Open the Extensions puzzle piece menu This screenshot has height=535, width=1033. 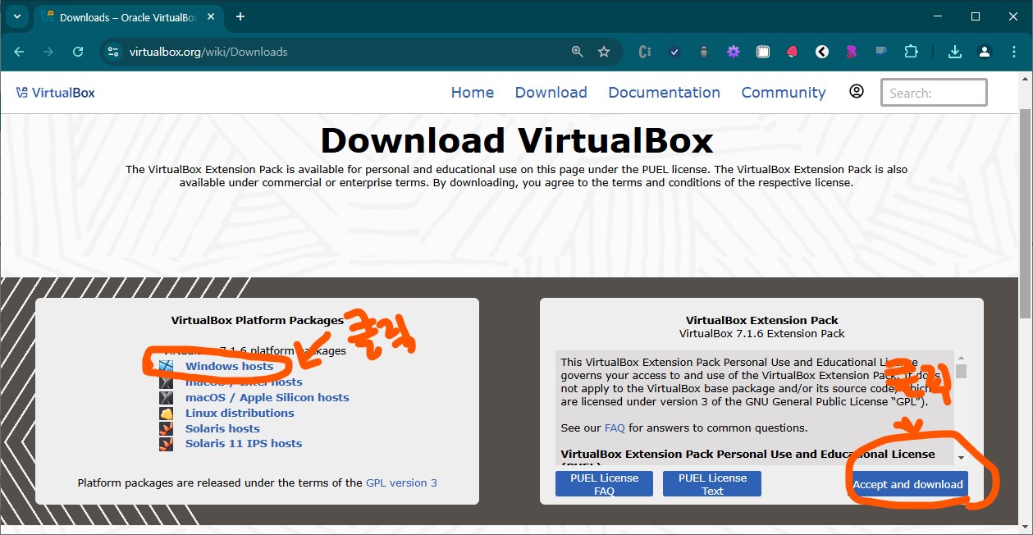911,52
